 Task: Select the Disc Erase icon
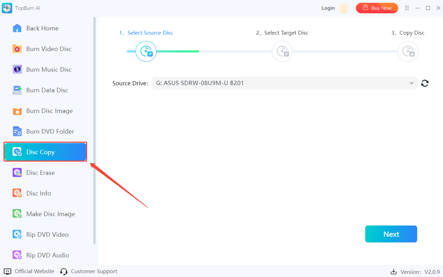click(17, 173)
